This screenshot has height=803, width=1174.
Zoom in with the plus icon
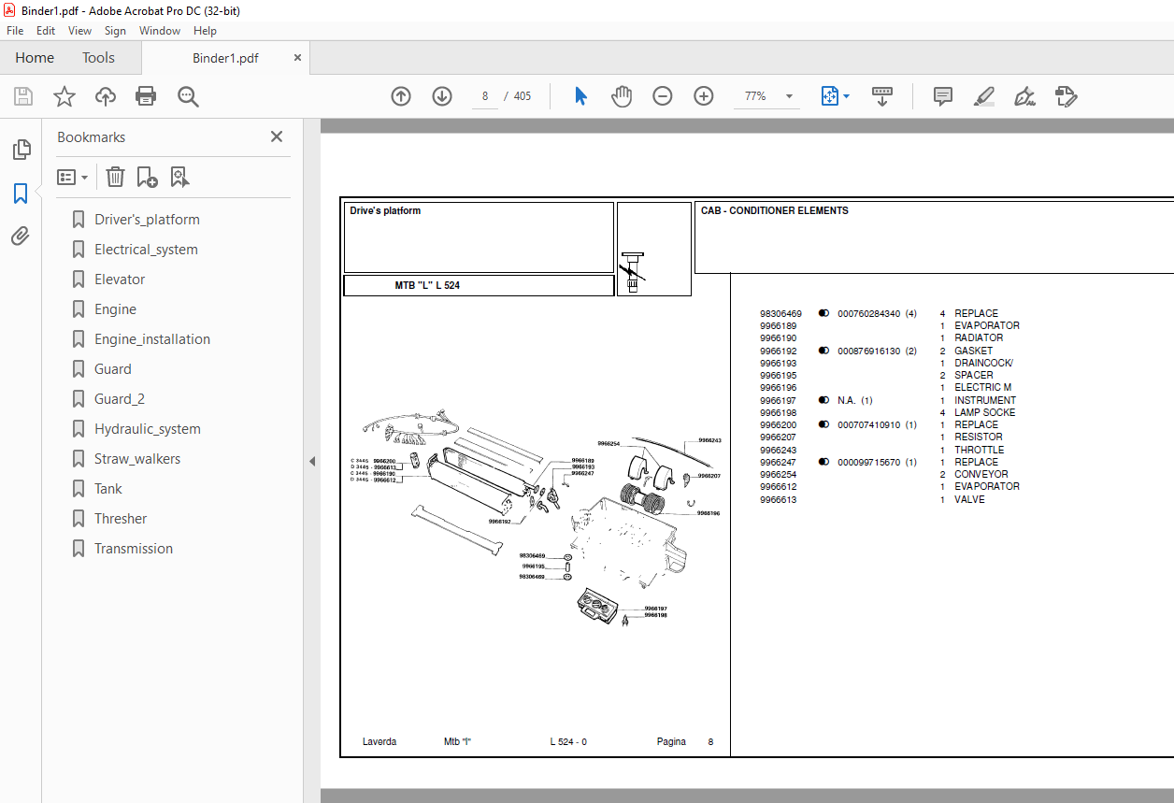[x=704, y=96]
